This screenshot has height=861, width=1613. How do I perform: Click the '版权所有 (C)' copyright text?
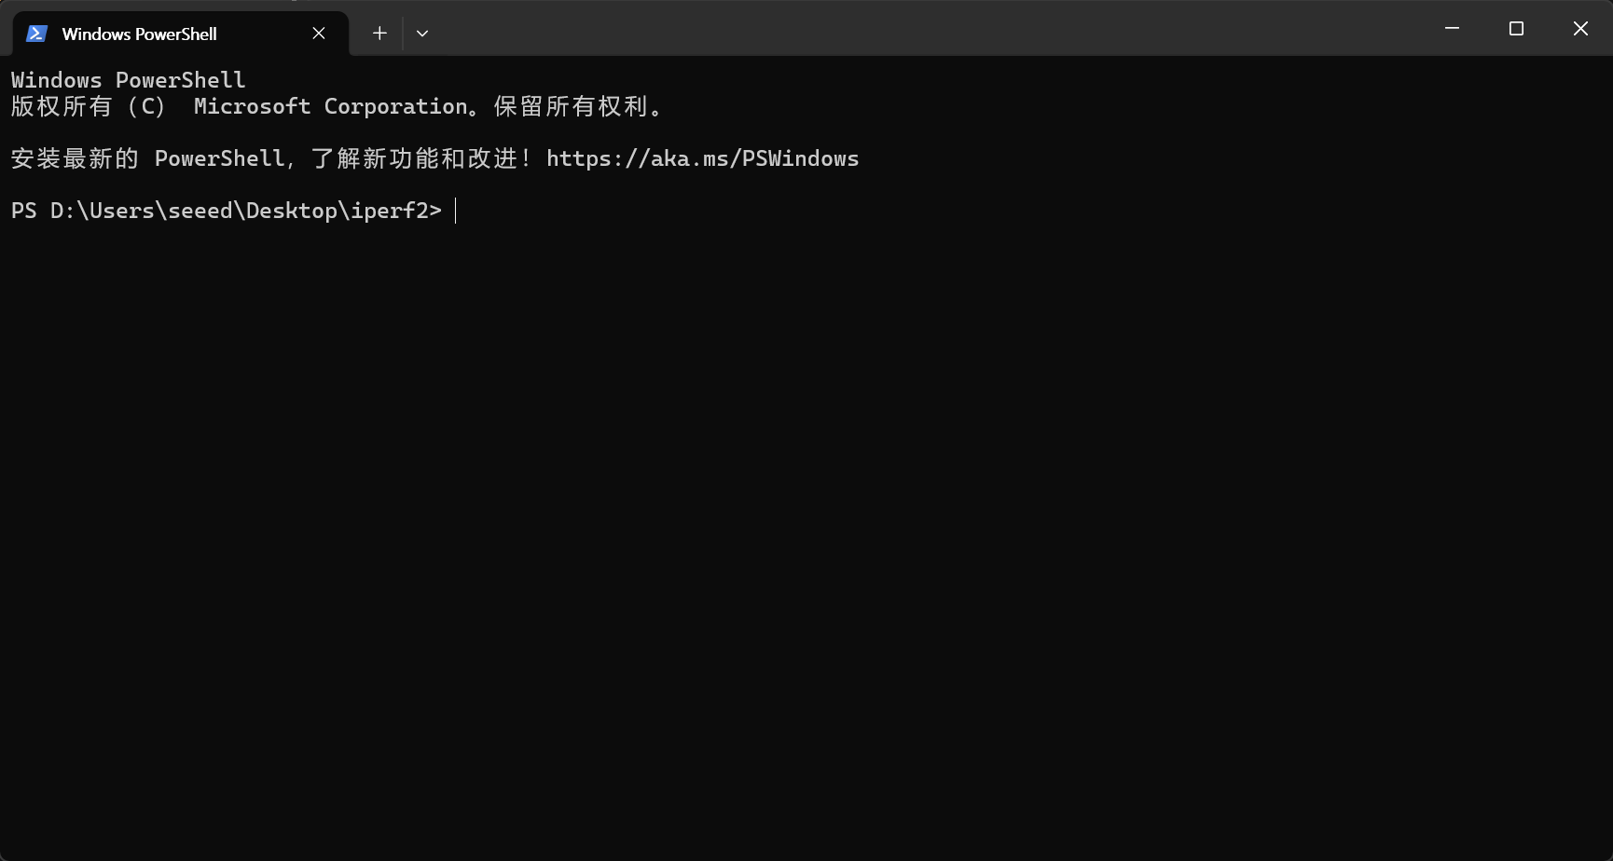coord(88,107)
